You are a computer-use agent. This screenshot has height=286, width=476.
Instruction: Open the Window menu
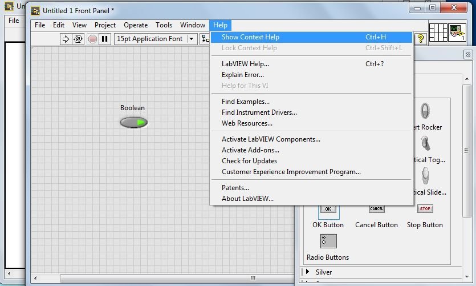pos(193,25)
